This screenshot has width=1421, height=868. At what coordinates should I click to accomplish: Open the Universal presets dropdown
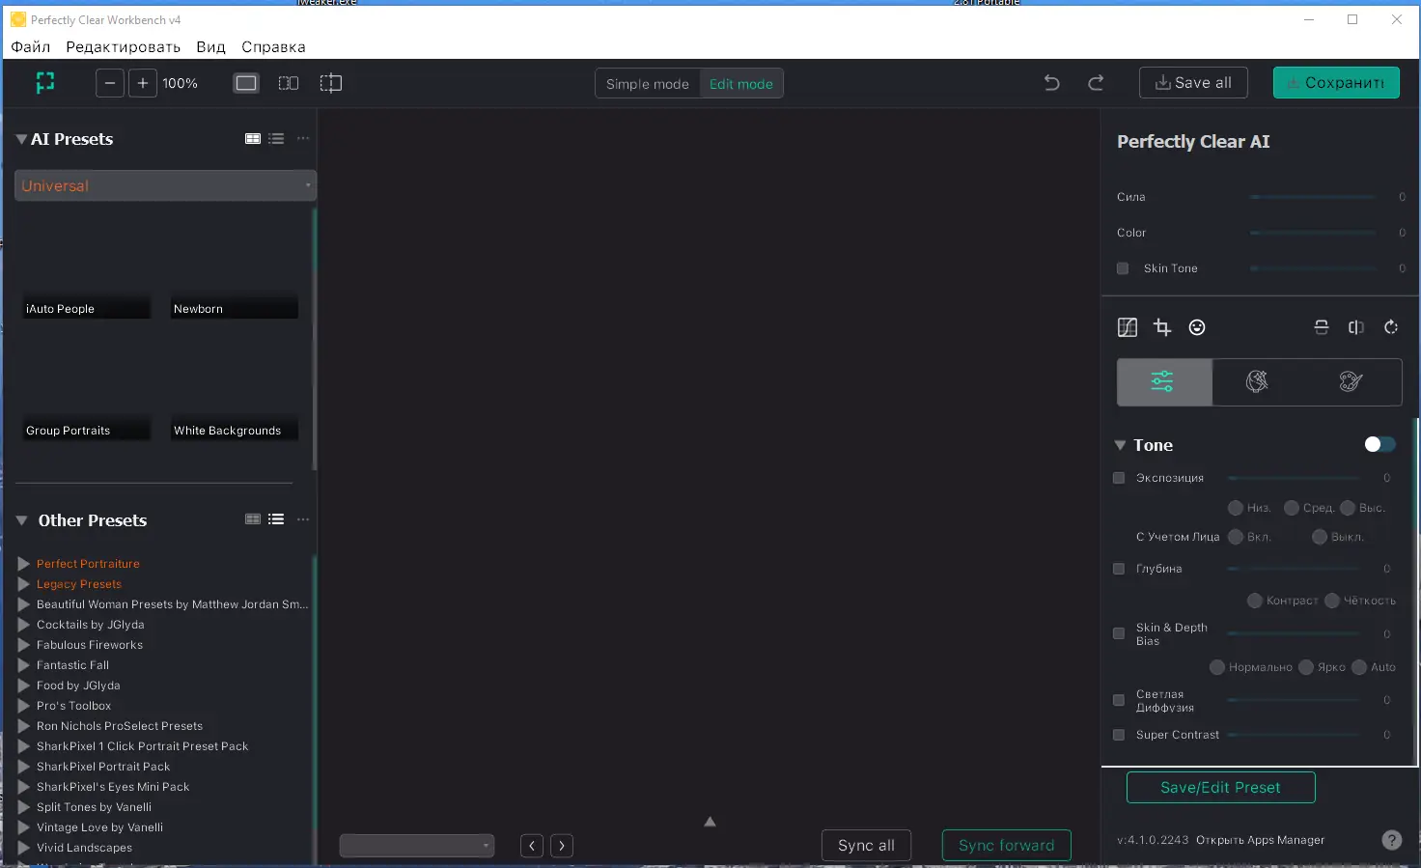pos(164,185)
